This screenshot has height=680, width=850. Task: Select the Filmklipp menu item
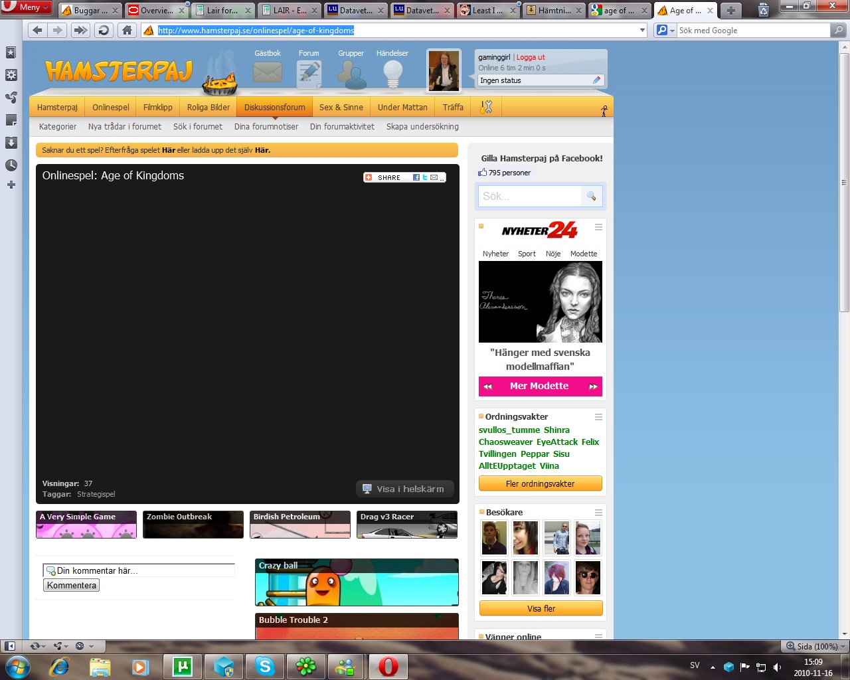tap(158, 107)
